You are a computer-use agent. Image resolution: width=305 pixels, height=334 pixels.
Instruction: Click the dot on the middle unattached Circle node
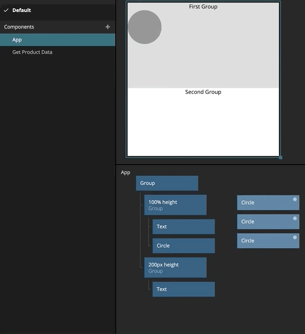(x=295, y=218)
